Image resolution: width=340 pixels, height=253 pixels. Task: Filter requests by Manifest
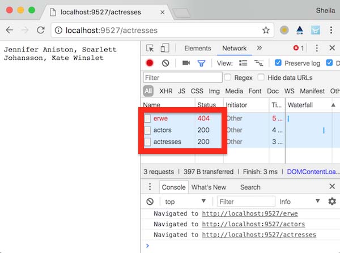point(312,91)
